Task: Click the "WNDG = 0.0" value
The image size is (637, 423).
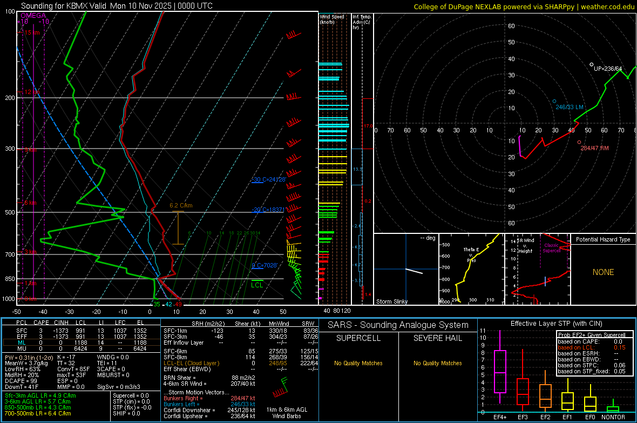Action: 113,357
